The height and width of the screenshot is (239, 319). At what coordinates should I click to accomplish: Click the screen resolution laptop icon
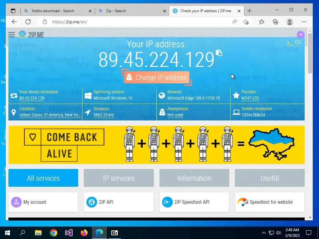[236, 112]
